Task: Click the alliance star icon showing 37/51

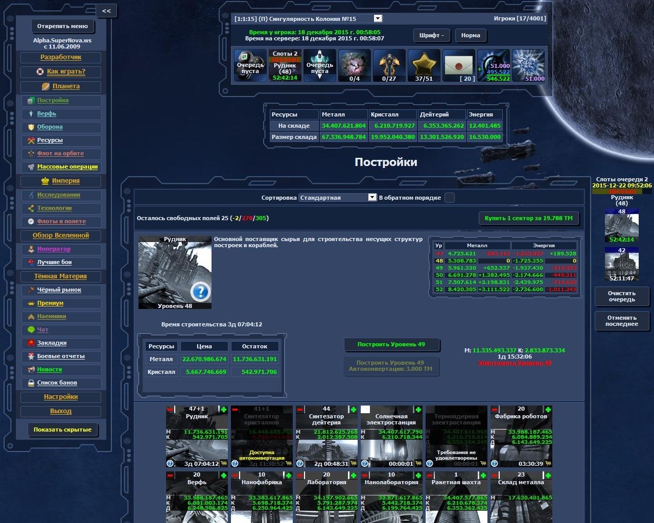Action: click(x=424, y=65)
